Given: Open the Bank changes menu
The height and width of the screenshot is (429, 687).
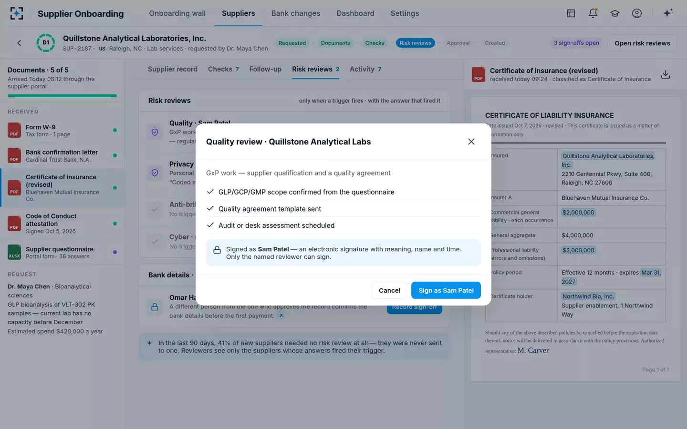Looking at the screenshot, I should click(296, 13).
